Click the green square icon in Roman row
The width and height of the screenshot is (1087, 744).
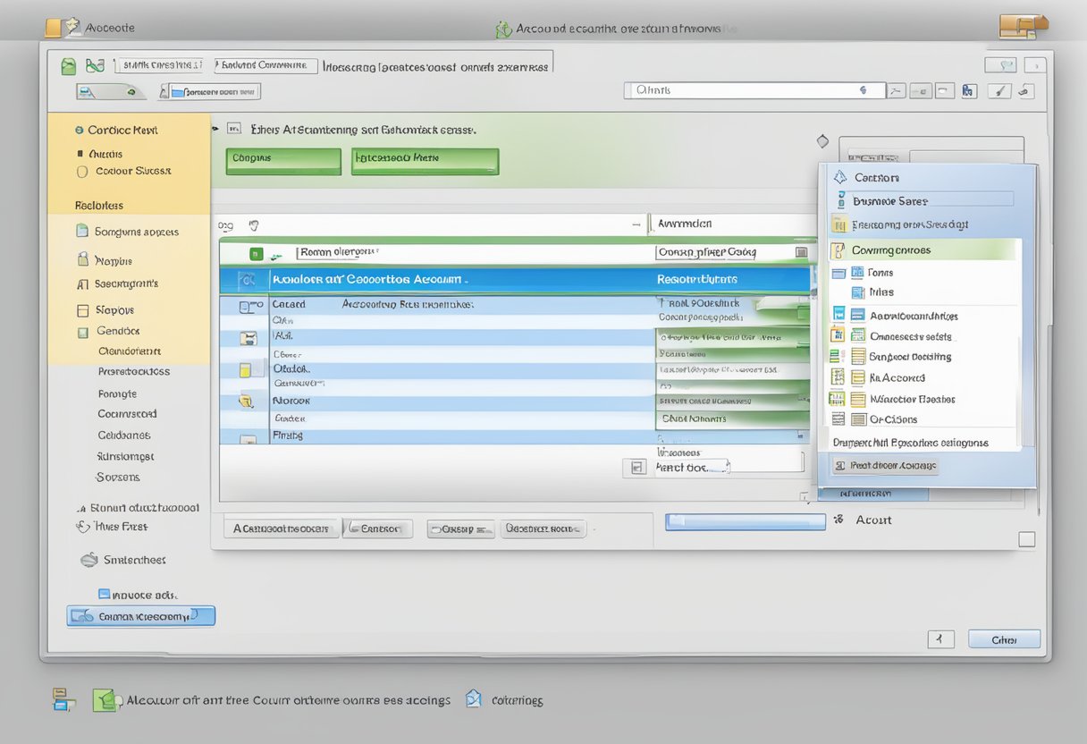pos(256,254)
